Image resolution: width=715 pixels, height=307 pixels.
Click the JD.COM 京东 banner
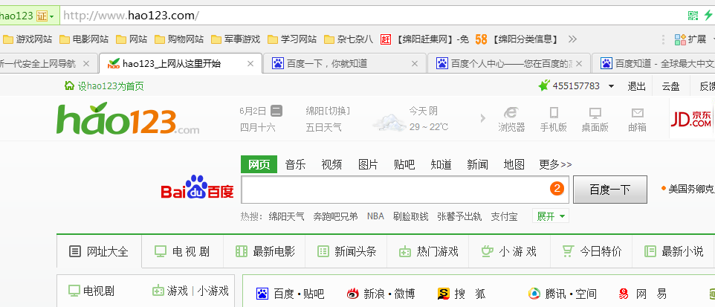click(690, 119)
